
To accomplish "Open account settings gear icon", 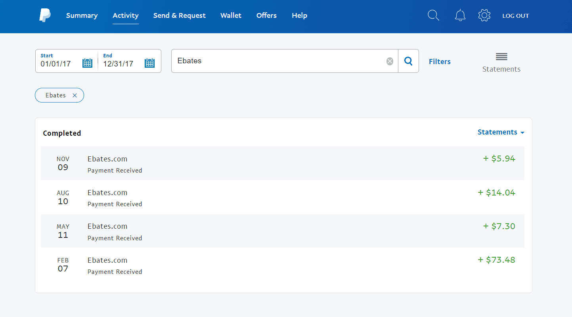I will point(484,15).
